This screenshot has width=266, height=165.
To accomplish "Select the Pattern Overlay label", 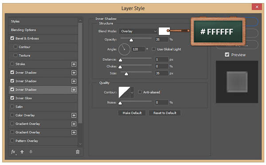I will 27,141.
